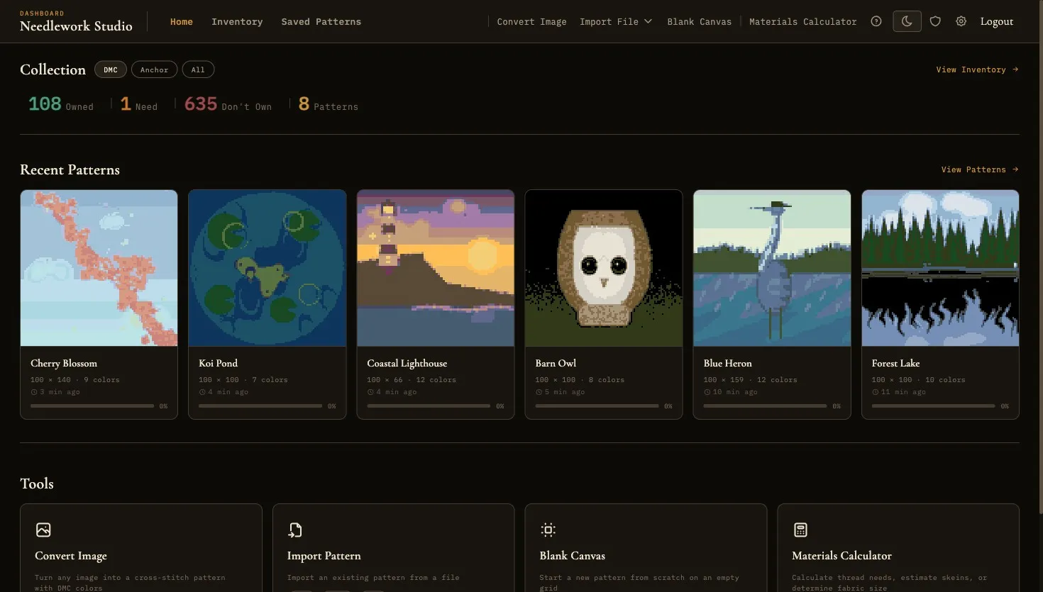This screenshot has height=592, width=1043.
Task: Click the Logout button
Action: tap(996, 21)
